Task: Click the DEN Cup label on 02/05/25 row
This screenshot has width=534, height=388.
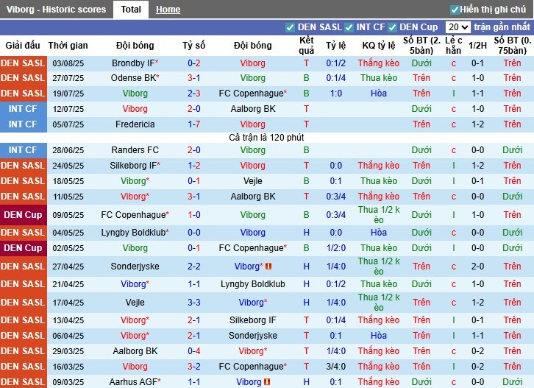Action: click(x=23, y=248)
